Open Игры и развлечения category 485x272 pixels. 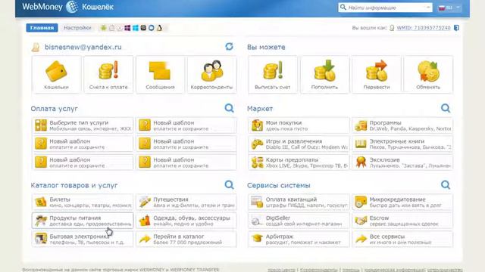(299, 144)
